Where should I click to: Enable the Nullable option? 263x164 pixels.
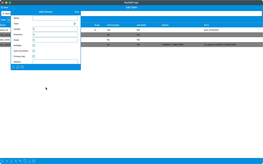click(33, 45)
